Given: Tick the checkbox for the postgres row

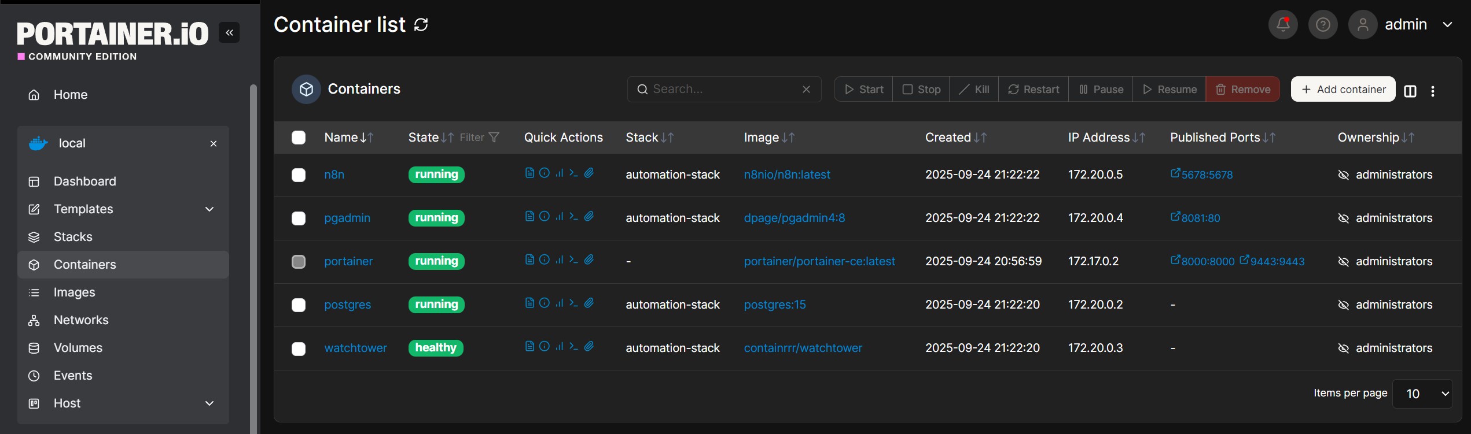Looking at the screenshot, I should [299, 305].
